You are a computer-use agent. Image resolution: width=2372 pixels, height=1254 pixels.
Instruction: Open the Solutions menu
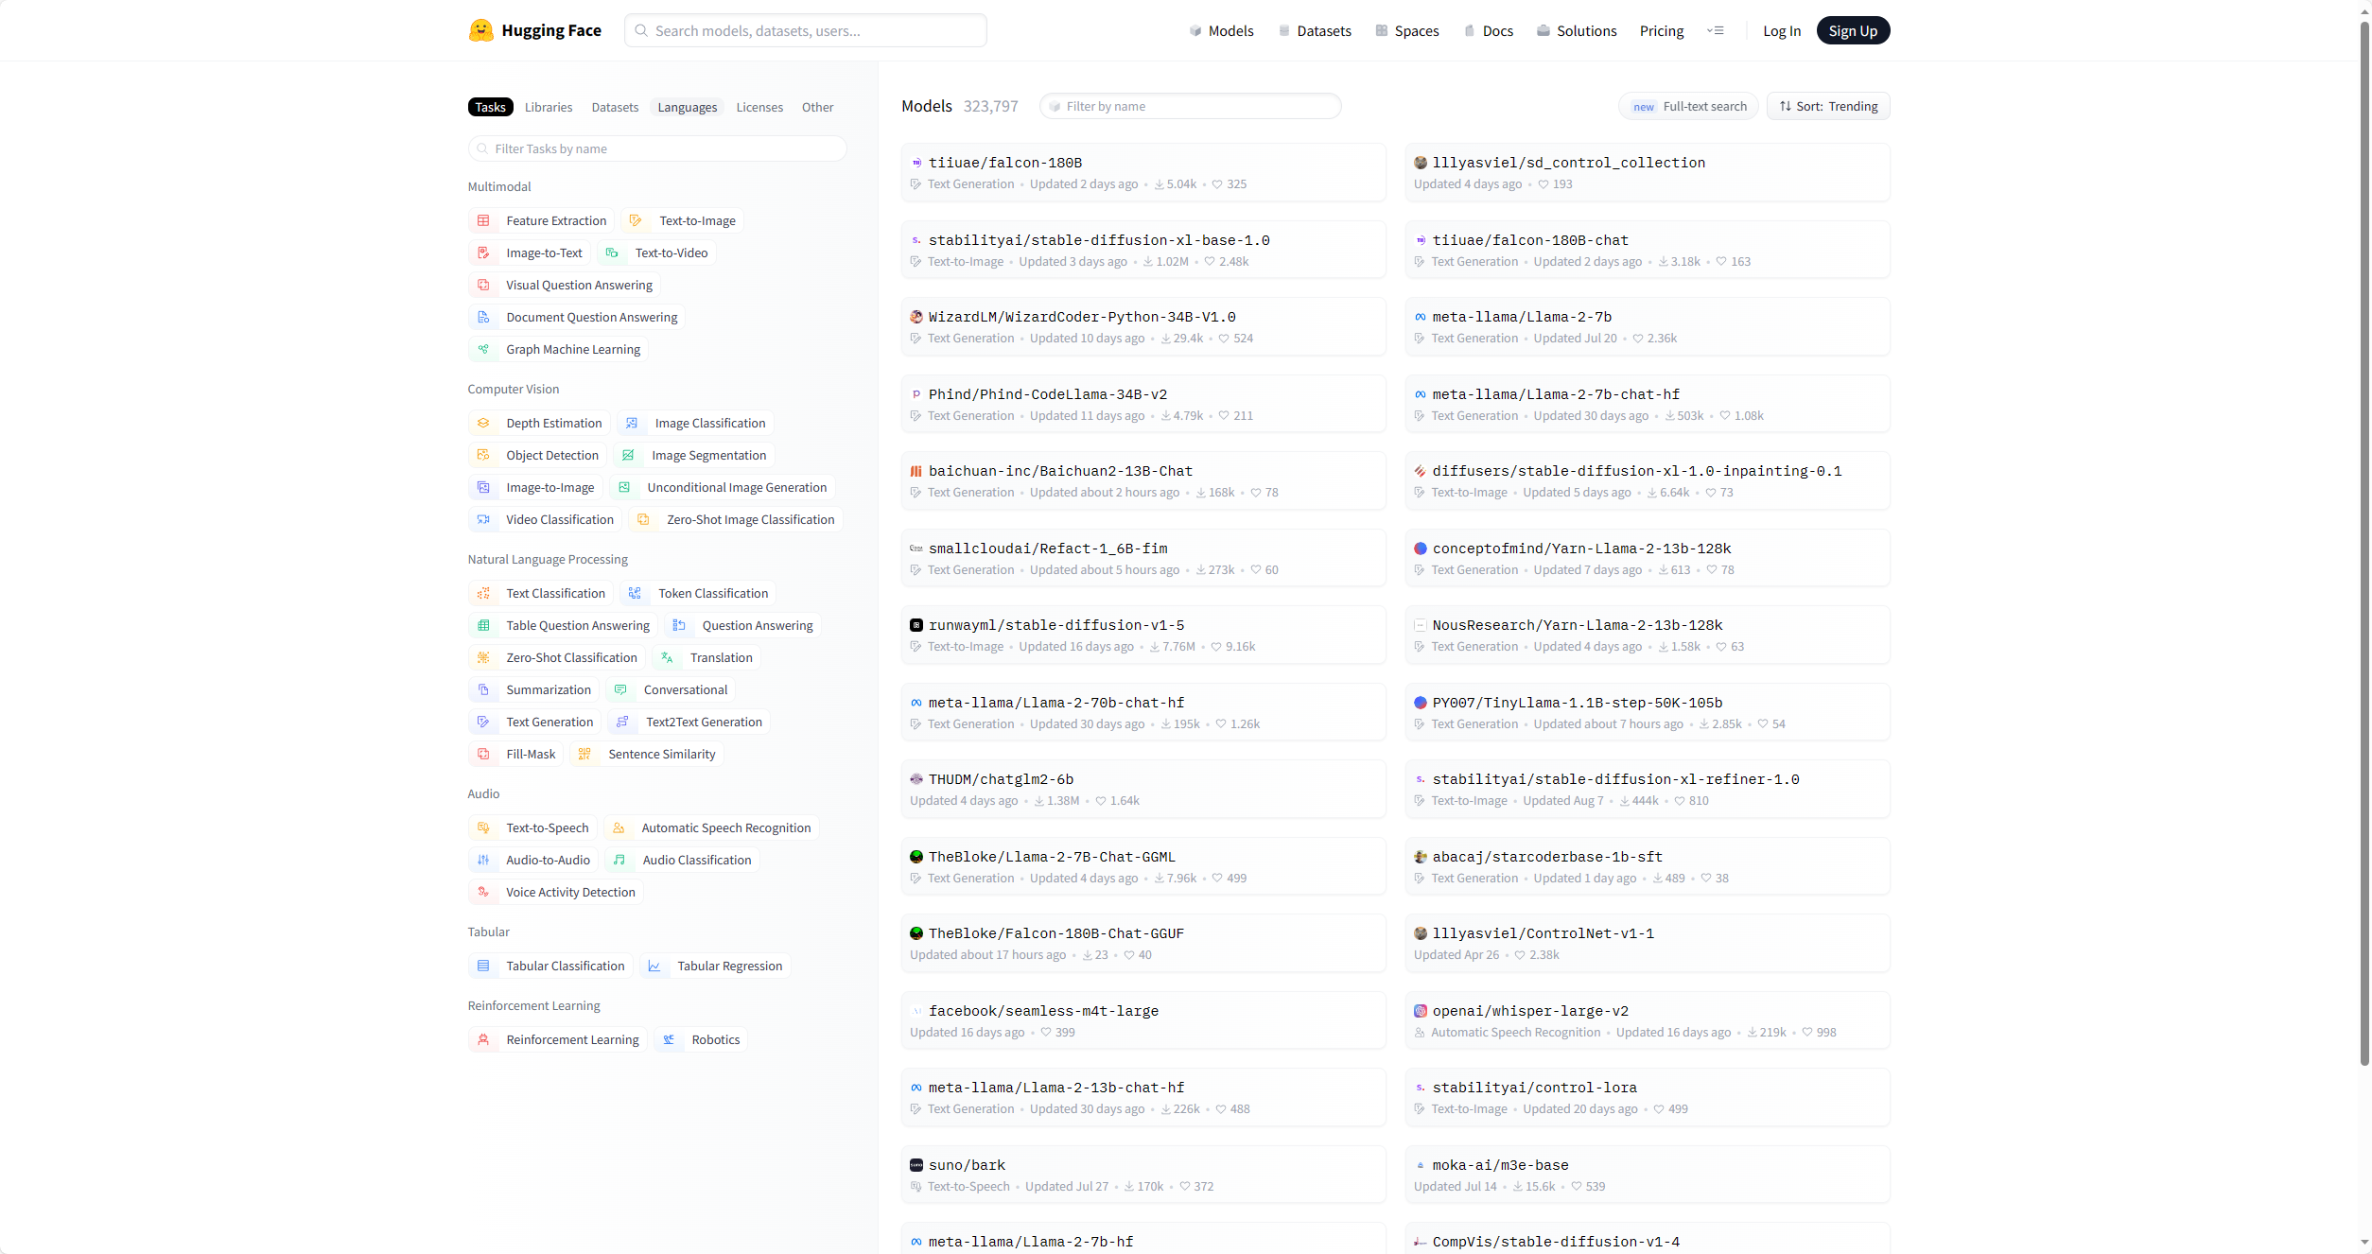click(1577, 30)
